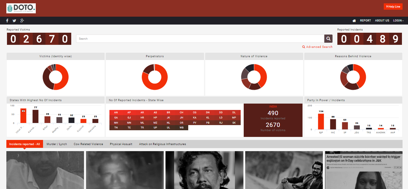
Task: Click inside the Search text field
Action: point(200,38)
